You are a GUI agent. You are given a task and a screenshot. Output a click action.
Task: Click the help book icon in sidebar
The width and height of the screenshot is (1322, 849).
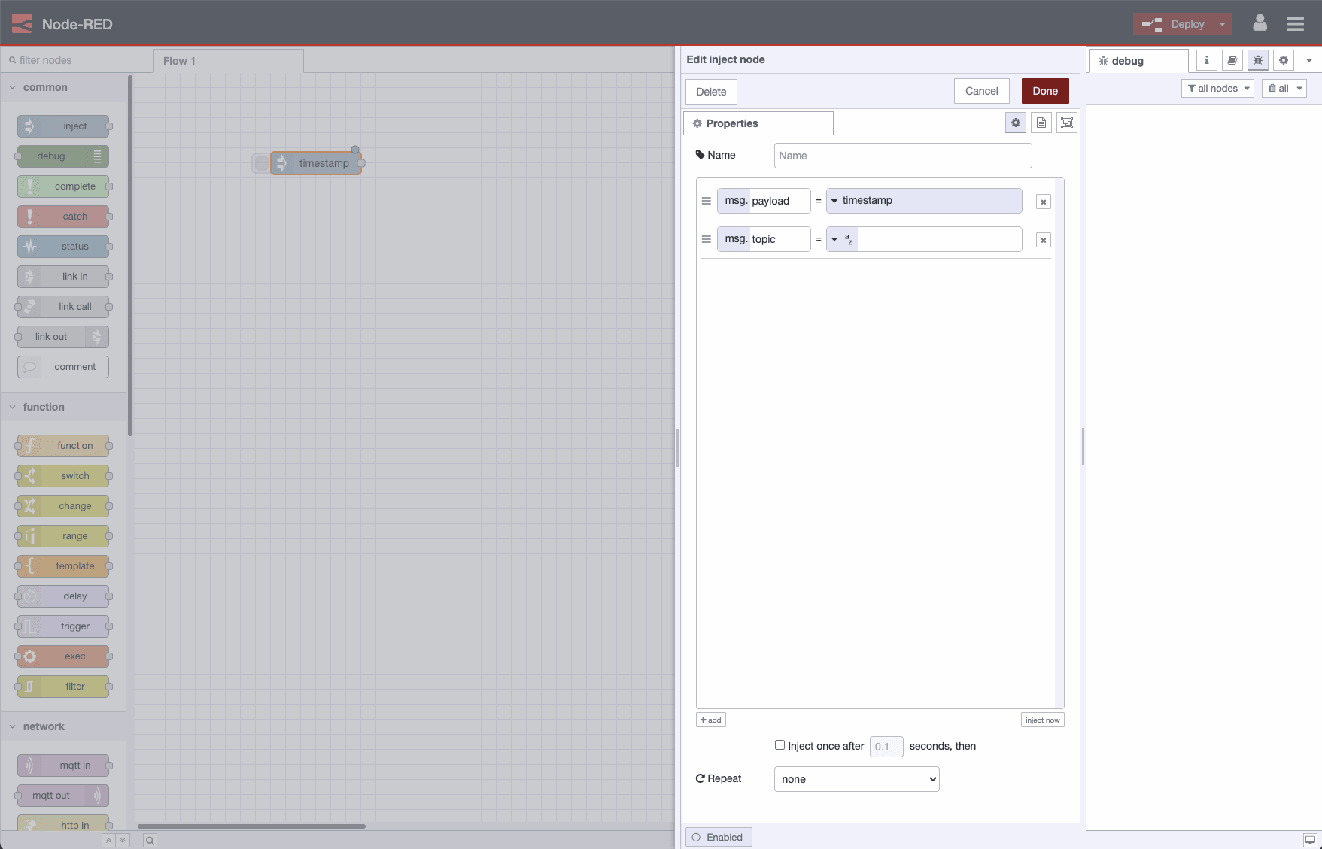1232,60
